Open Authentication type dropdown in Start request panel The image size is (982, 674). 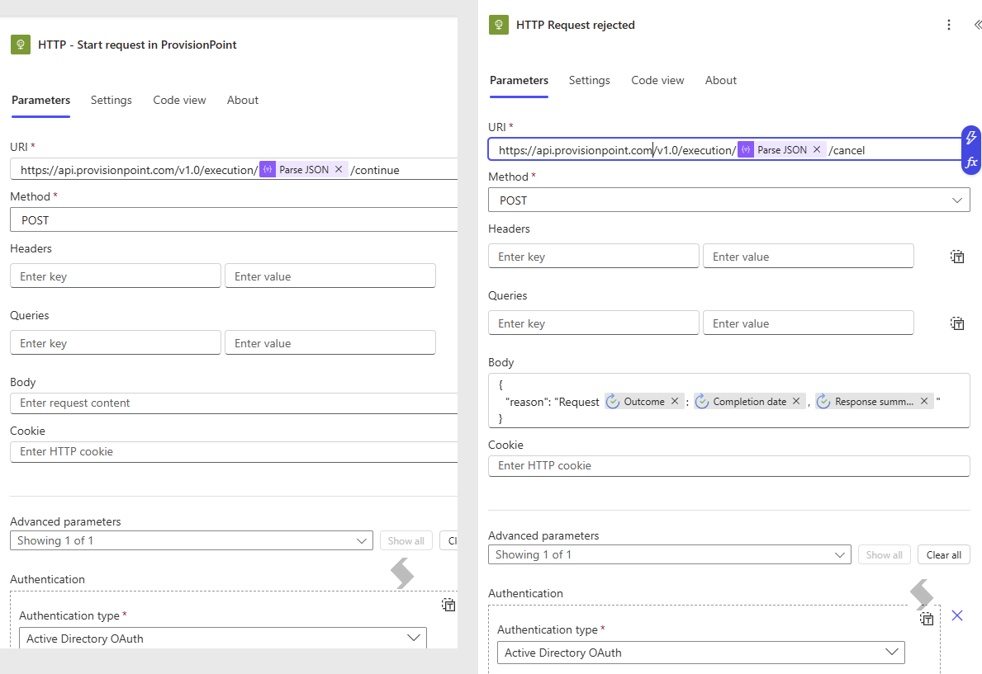[x=223, y=639]
